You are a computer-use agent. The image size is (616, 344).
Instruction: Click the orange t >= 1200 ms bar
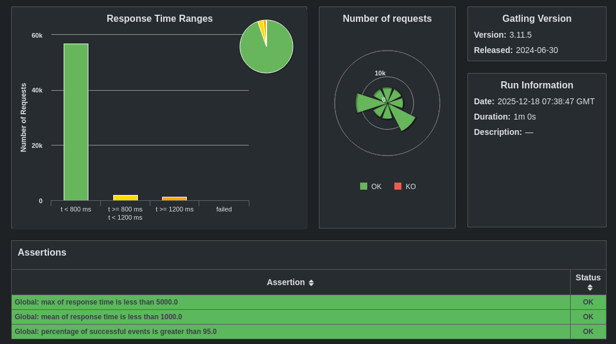174,199
